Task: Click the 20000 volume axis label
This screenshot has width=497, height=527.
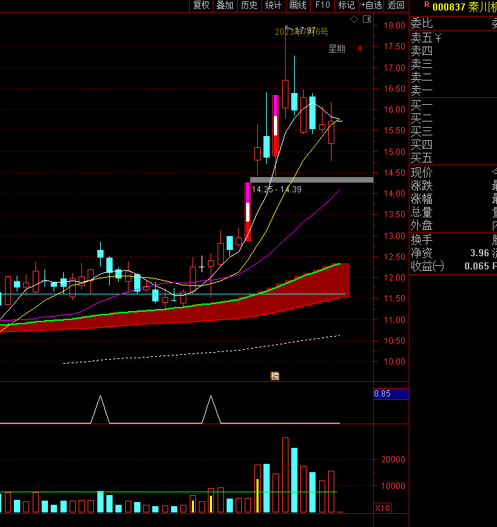Action: click(x=393, y=460)
